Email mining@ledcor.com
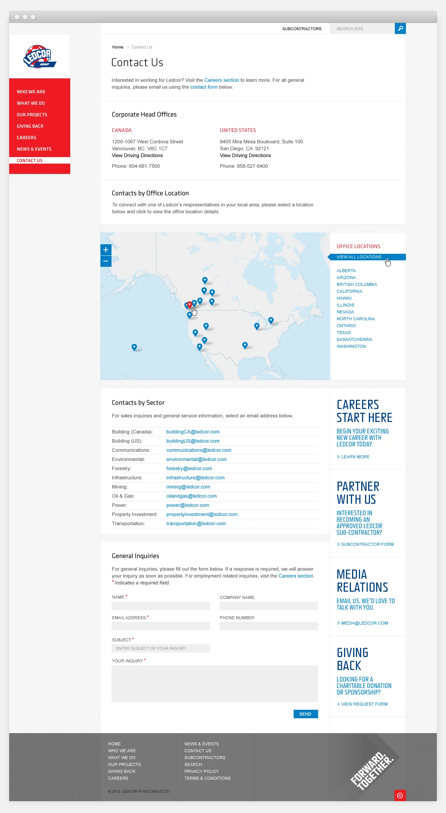This screenshot has height=813, width=446. point(188,487)
